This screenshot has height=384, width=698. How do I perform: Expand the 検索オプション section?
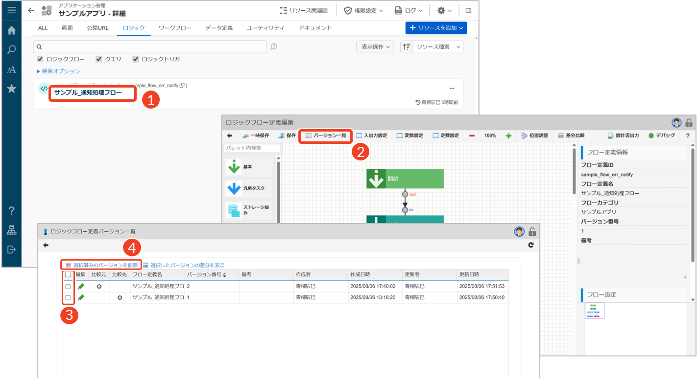tap(58, 71)
